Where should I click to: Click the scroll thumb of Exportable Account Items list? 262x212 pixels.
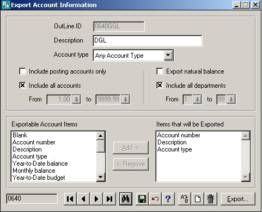[101, 146]
